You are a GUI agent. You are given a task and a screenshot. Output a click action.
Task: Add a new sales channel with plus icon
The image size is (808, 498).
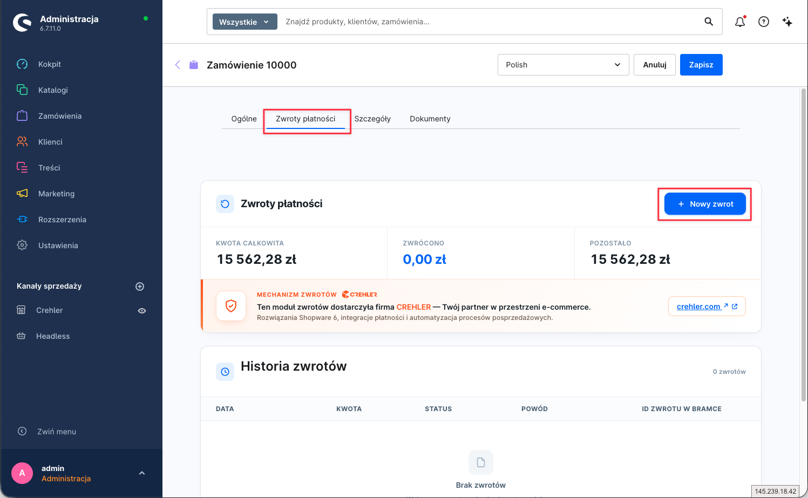(x=140, y=286)
